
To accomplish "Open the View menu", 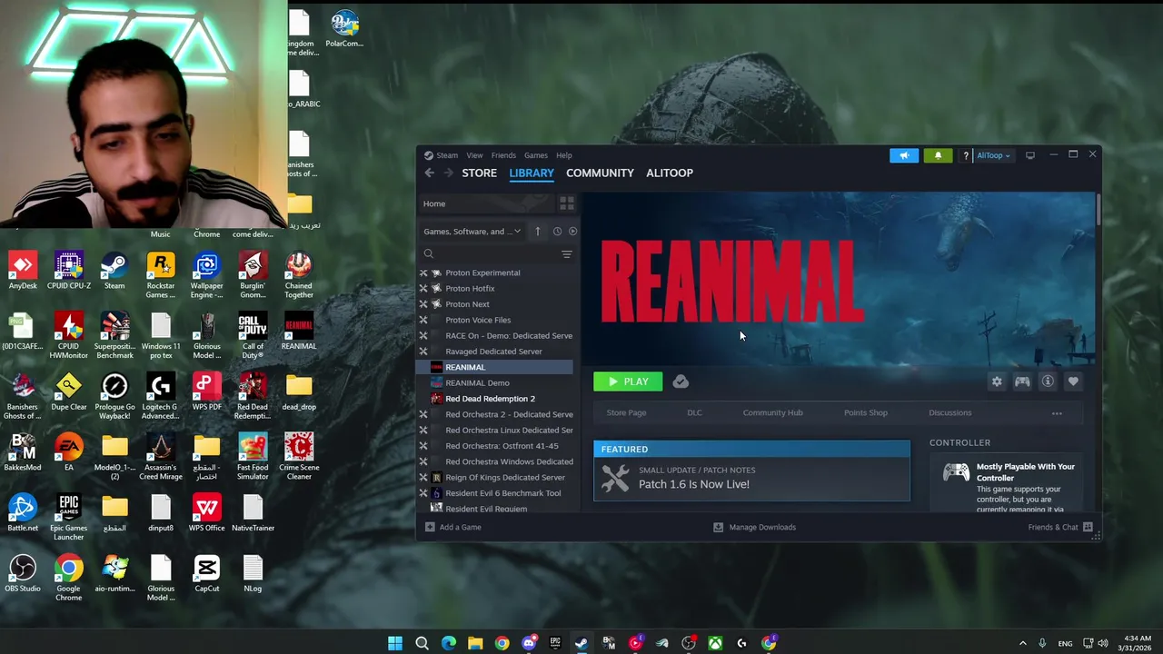I will (x=474, y=155).
